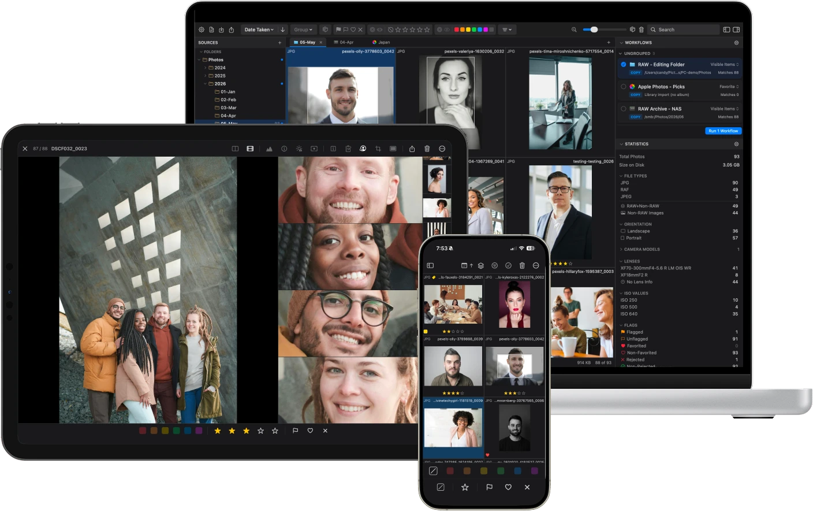The width and height of the screenshot is (813, 511).
Task: Add a source with Sources plus button
Action: pyautogui.click(x=280, y=43)
